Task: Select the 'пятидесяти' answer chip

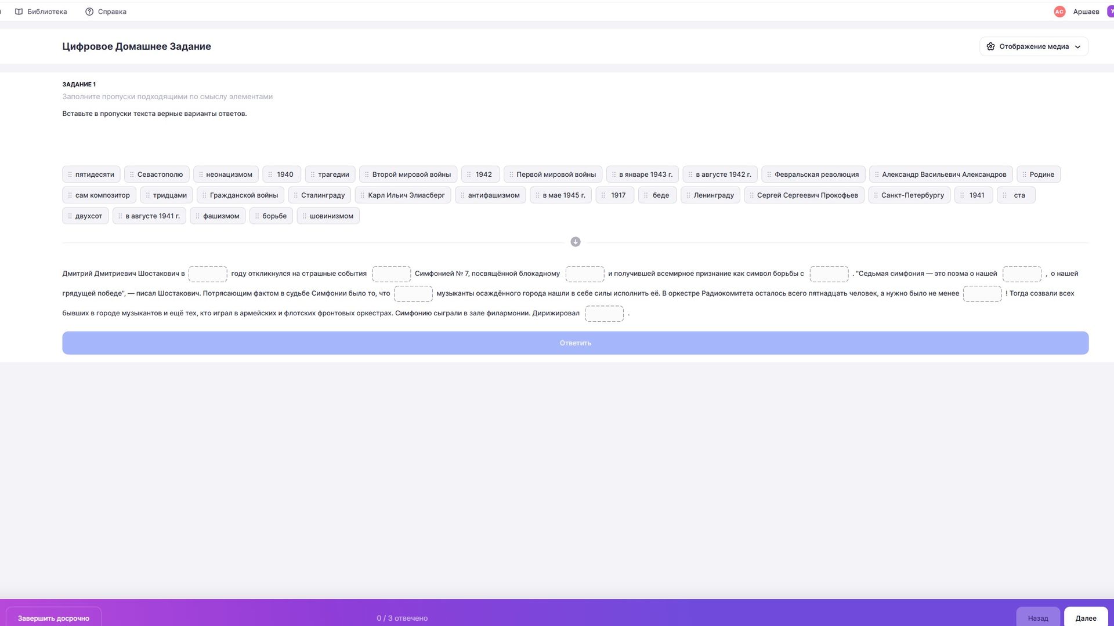Action: click(91, 174)
